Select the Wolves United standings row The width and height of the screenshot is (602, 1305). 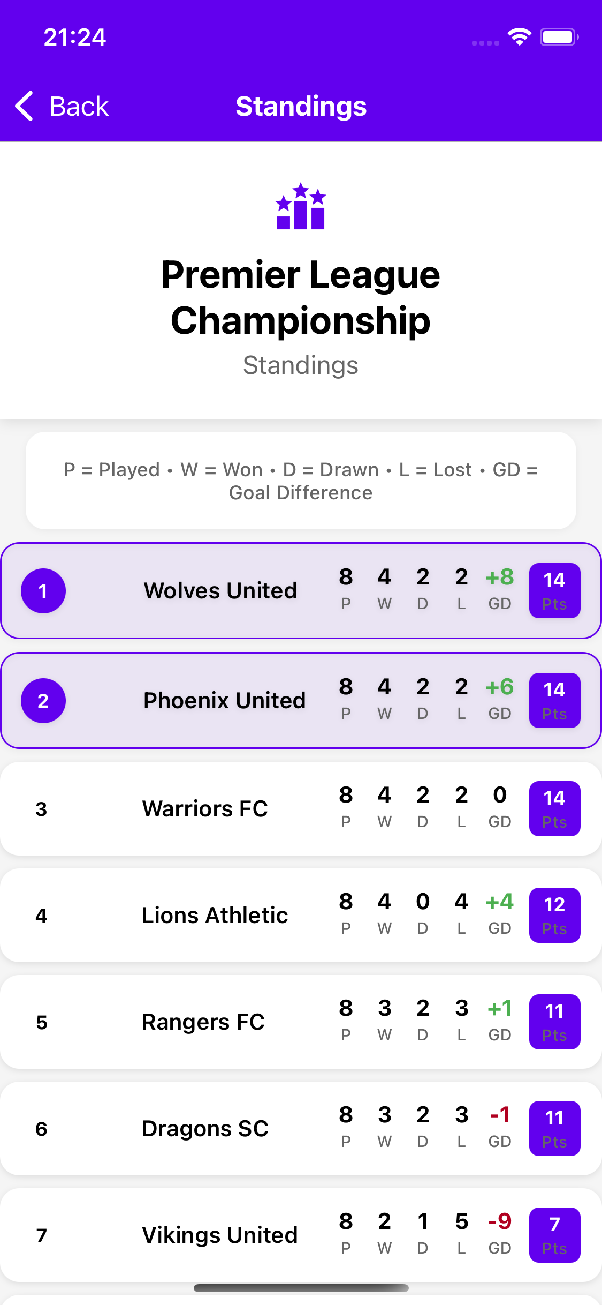pyautogui.click(x=301, y=590)
